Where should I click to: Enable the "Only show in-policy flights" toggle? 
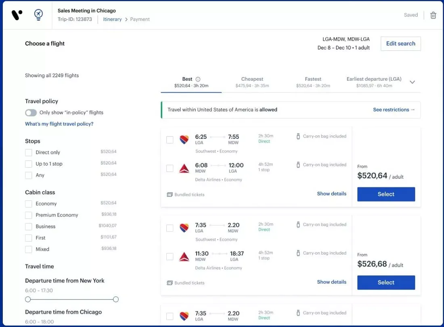[31, 113]
